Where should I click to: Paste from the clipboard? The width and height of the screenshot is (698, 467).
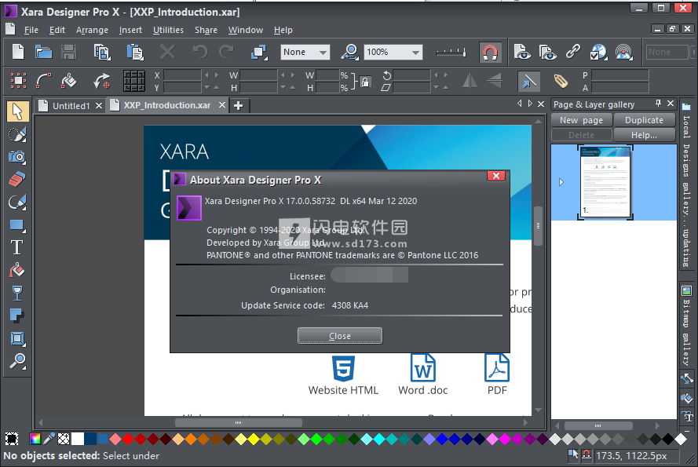[135, 52]
